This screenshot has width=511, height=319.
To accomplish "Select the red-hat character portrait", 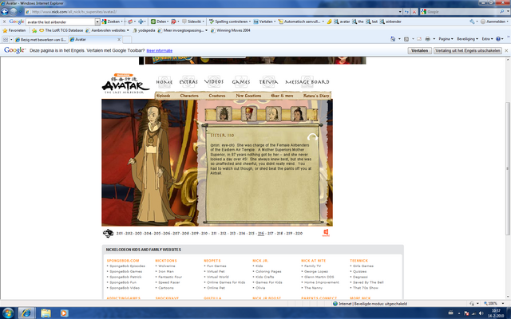I will tap(248, 114).
